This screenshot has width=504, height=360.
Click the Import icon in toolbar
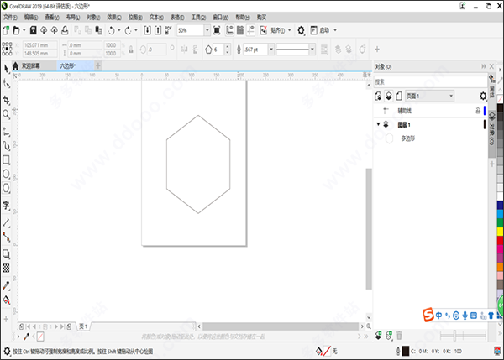(147, 30)
